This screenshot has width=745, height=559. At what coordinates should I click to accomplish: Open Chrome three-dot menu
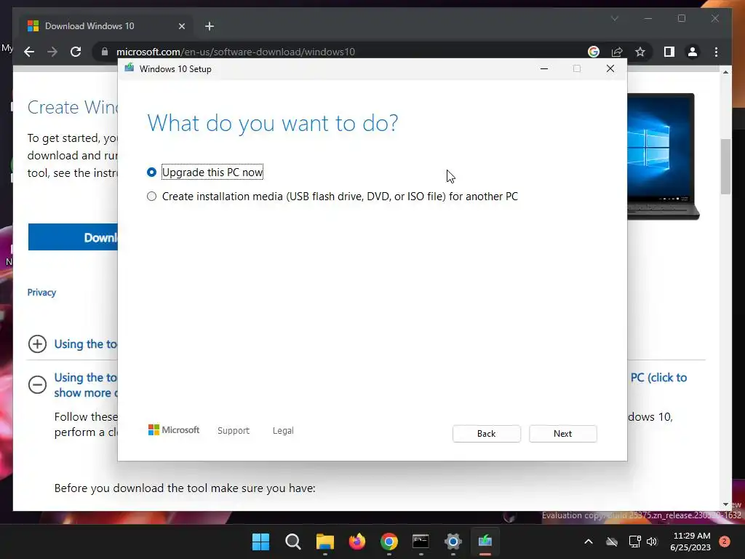(x=716, y=52)
